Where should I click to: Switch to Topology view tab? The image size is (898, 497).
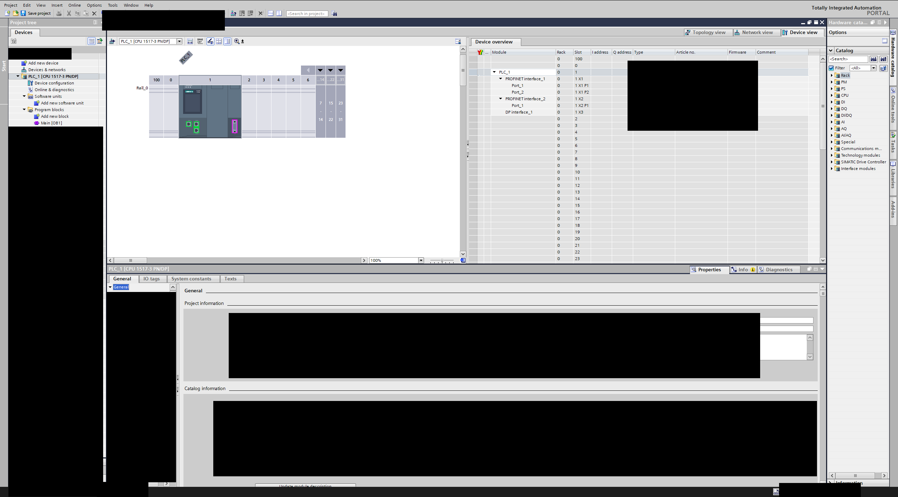708,32
